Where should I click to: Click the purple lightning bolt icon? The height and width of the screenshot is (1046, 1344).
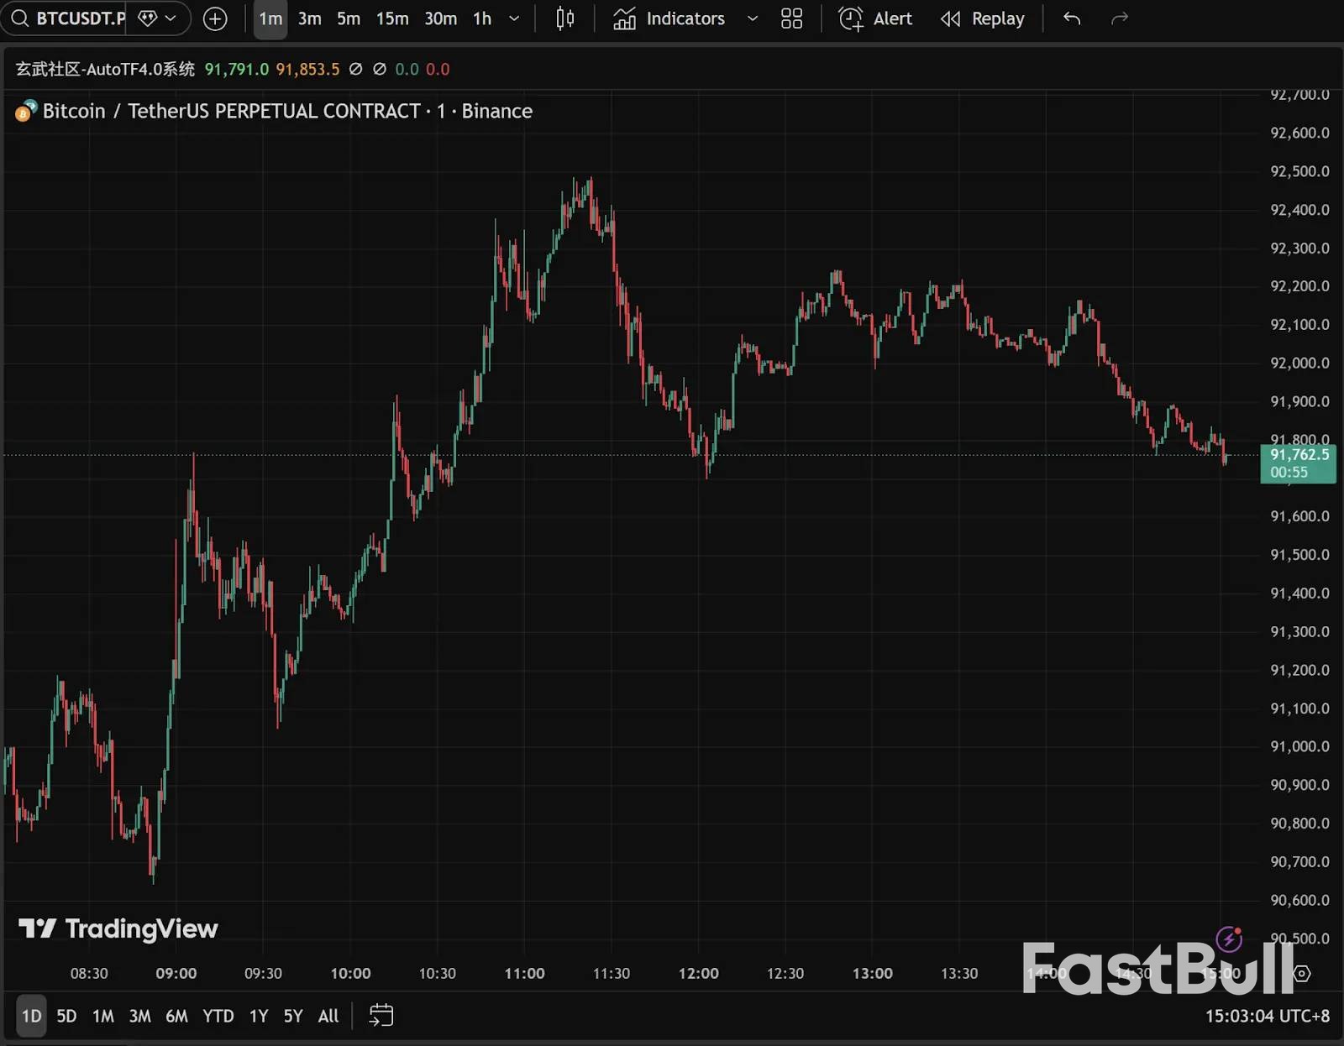[1229, 939]
